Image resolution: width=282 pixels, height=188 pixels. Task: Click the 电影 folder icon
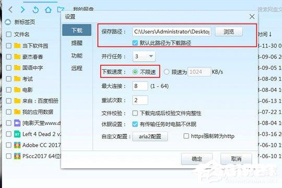17,89
